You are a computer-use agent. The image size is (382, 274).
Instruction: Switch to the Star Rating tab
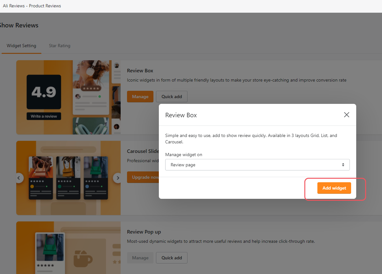point(60,46)
